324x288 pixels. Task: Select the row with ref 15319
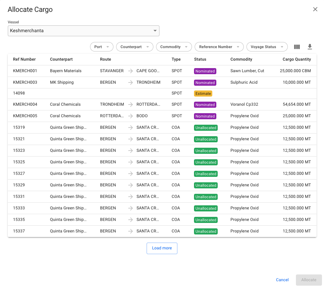19,127
